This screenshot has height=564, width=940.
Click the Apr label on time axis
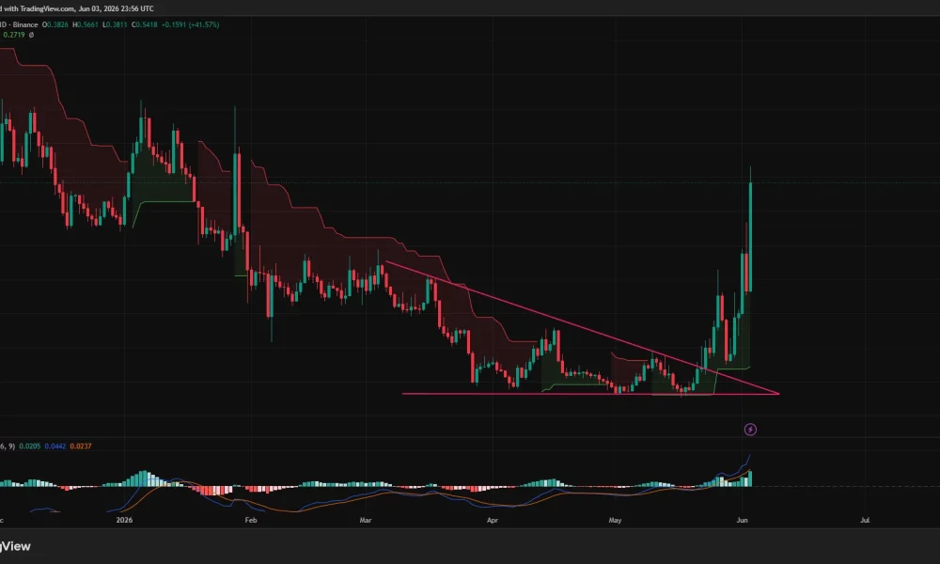click(493, 520)
